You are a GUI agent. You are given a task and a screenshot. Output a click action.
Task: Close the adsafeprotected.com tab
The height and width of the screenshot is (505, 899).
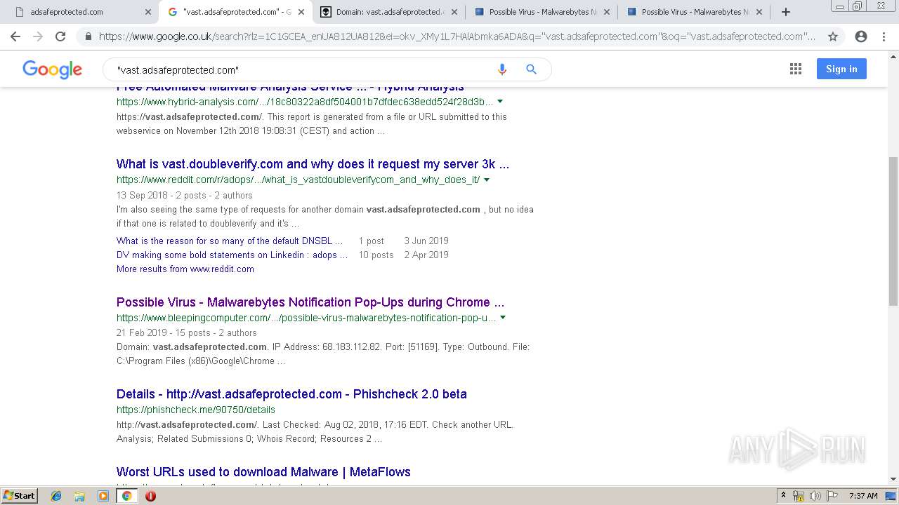(x=148, y=12)
